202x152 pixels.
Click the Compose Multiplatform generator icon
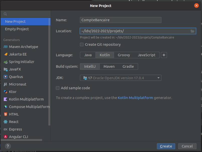pyautogui.click(x=6, y=107)
